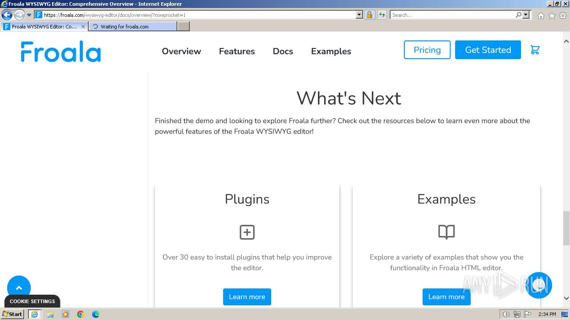Open the browser Home icon
Image resolution: width=570 pixels, height=320 pixels.
541,16
